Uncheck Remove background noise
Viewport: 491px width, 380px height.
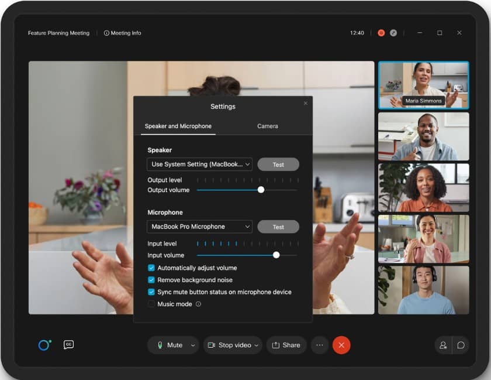coord(151,280)
